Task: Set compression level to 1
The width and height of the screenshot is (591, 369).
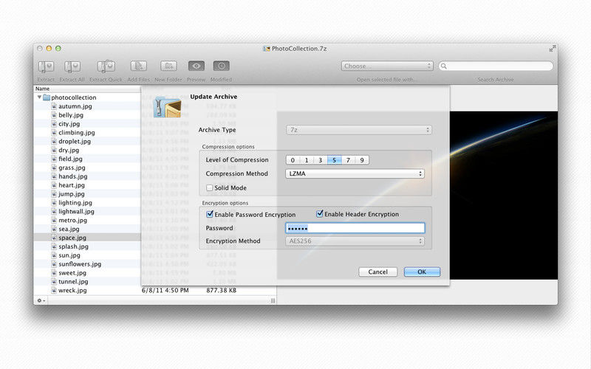Action: point(307,160)
